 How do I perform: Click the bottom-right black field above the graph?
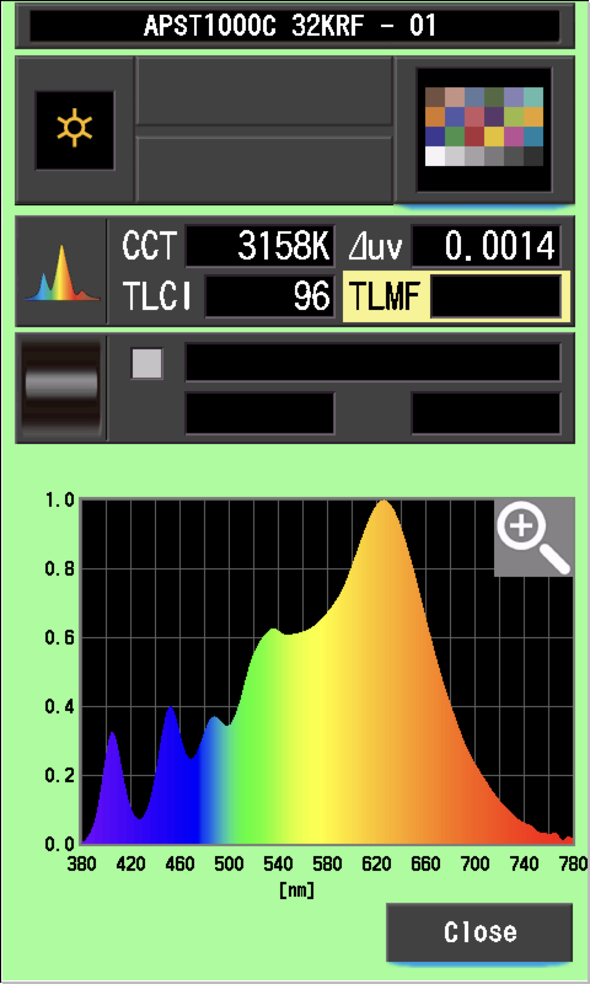tap(486, 413)
